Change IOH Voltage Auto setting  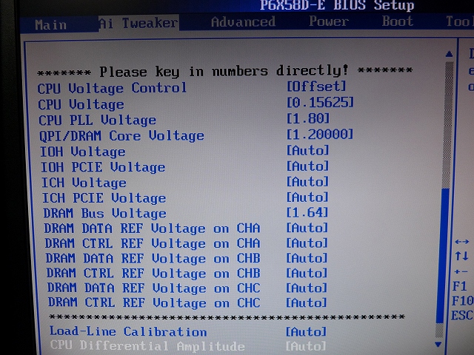tap(307, 150)
